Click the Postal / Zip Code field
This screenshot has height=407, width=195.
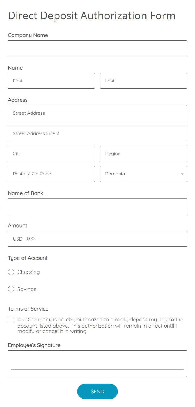[51, 174]
